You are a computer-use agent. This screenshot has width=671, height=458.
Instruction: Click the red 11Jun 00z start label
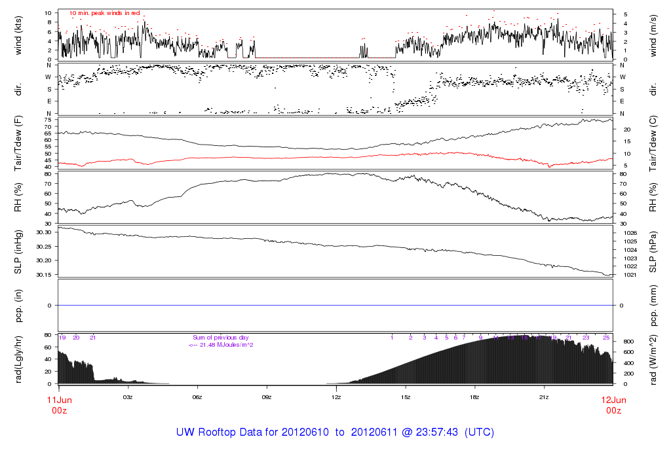click(x=59, y=405)
